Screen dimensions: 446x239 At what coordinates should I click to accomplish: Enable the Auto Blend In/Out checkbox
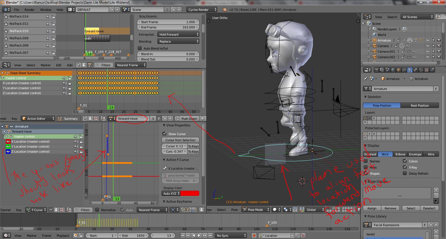click(140, 48)
